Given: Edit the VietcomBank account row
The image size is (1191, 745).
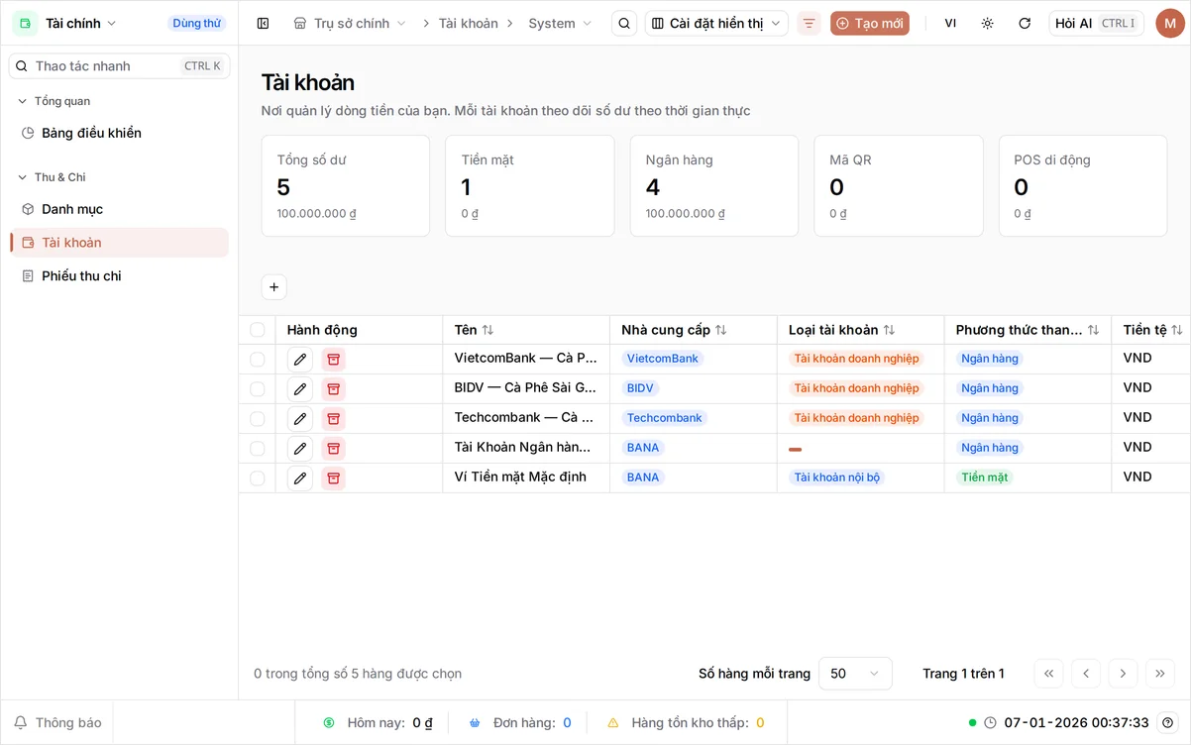Looking at the screenshot, I should [300, 359].
